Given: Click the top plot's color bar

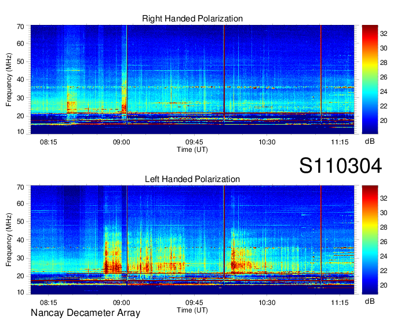Looking at the screenshot, I should point(370,79).
